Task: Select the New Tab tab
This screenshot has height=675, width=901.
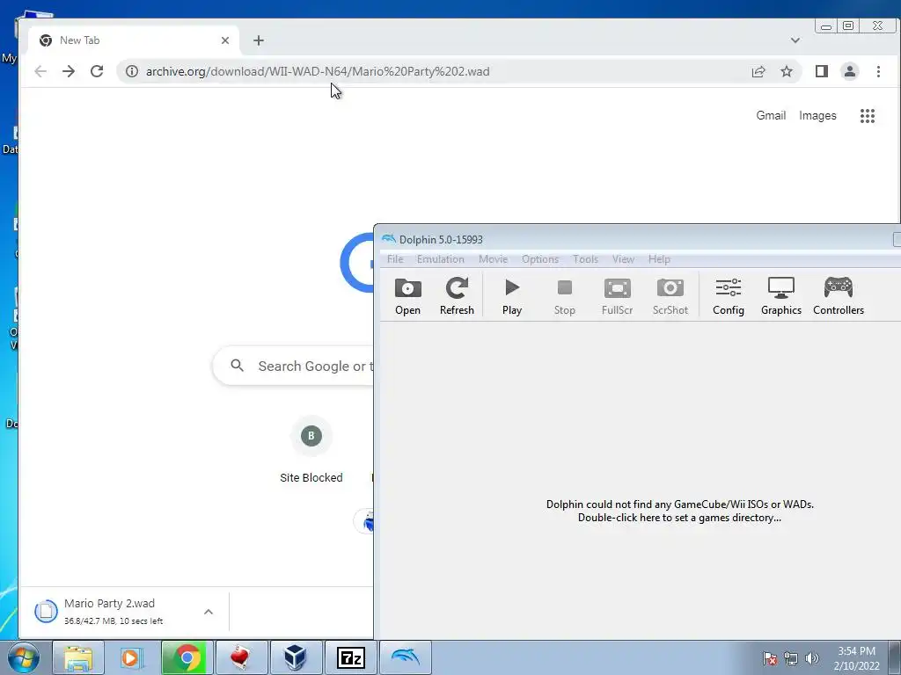Action: click(134, 40)
